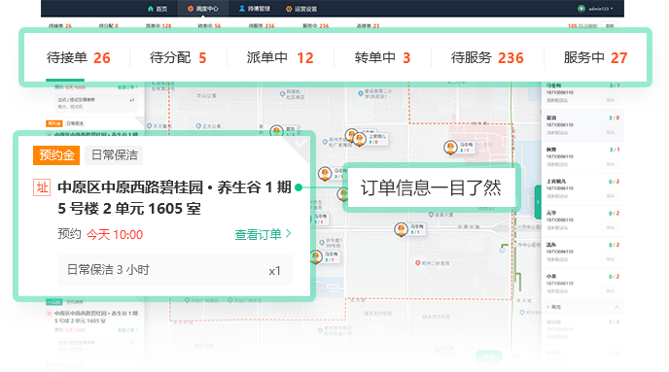This screenshot has width=669, height=372.
Task: Click the orange 址 address icon
Action: [42, 187]
